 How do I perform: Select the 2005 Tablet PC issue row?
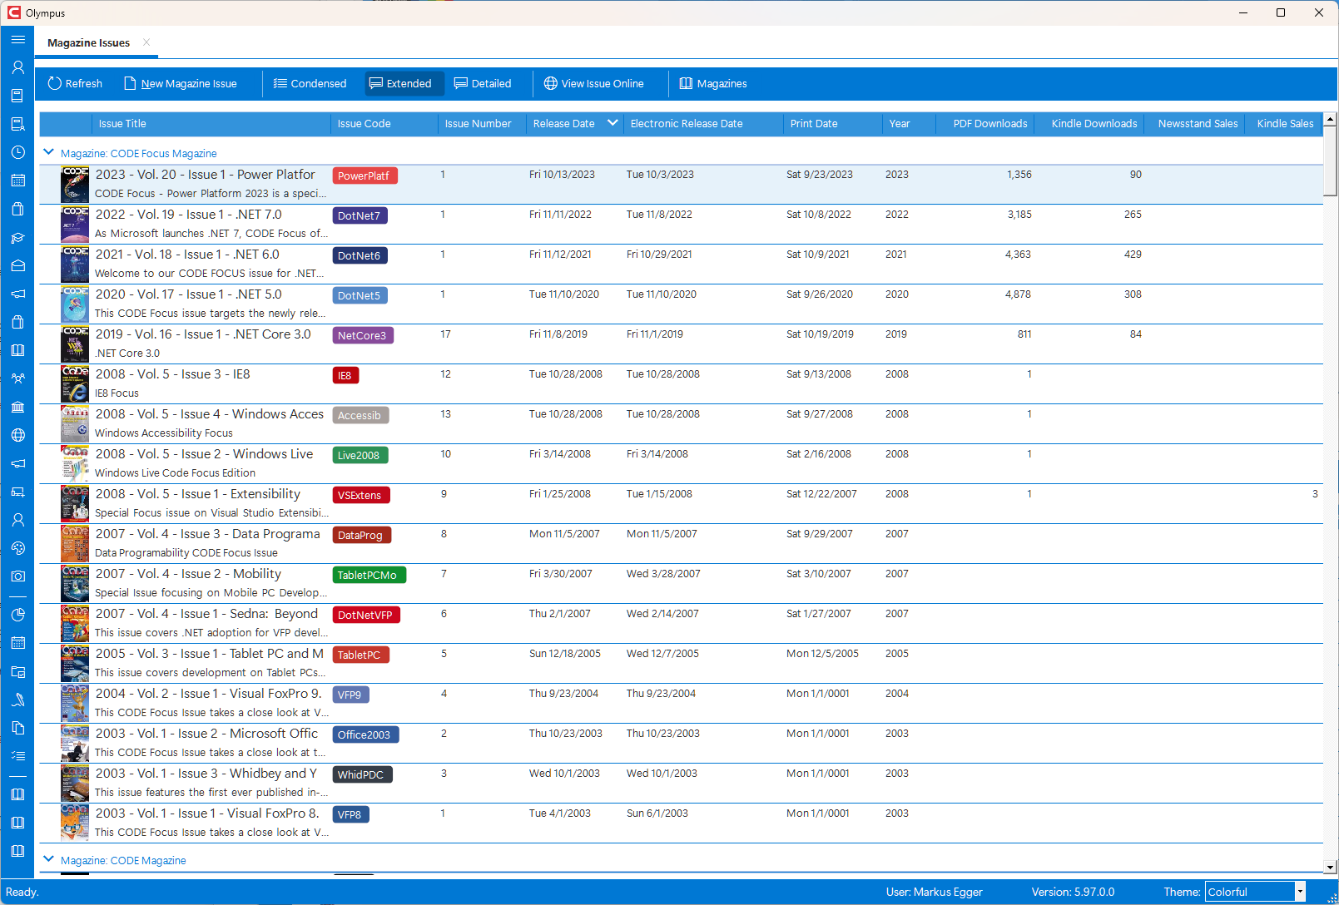(x=681, y=664)
